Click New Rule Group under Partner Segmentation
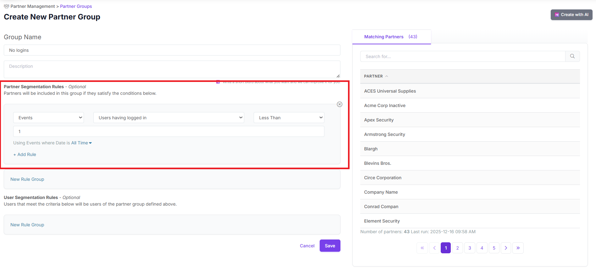 (x=27, y=179)
